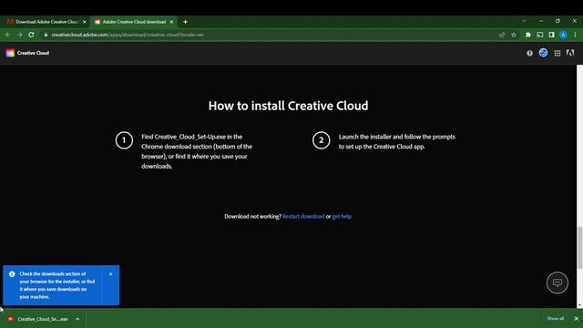
Task: Share this page from address bar
Action: 502,35
